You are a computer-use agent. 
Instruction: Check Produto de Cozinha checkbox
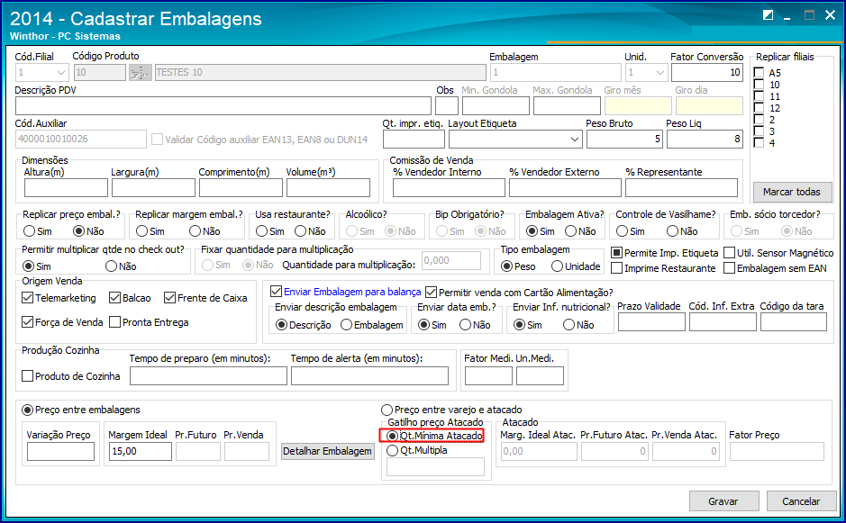coord(28,375)
